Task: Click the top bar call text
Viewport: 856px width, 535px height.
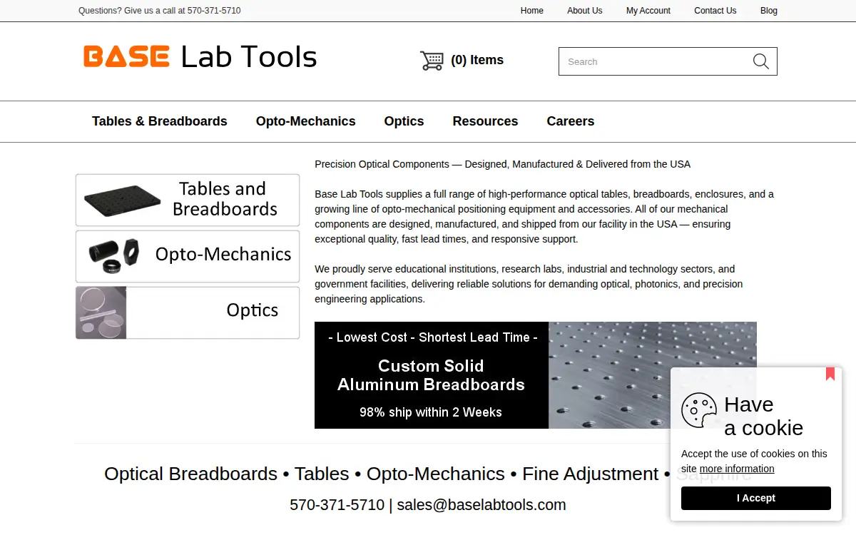Action: click(x=160, y=11)
